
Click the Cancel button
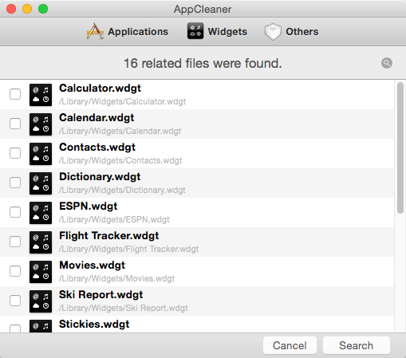pos(290,345)
